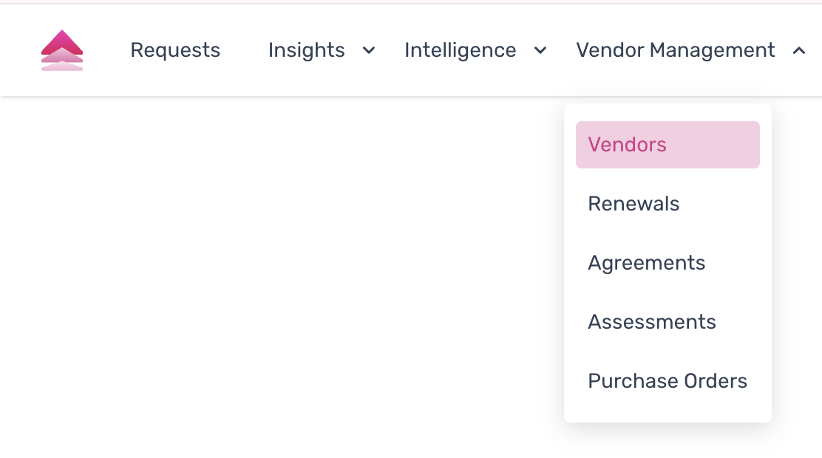Image resolution: width=822 pixels, height=458 pixels.
Task: Open the Requests page
Action: coord(175,50)
